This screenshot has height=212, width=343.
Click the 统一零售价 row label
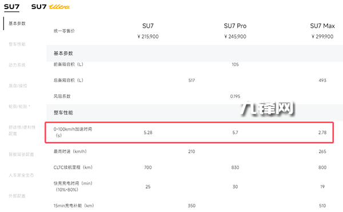pyautogui.click(x=64, y=31)
